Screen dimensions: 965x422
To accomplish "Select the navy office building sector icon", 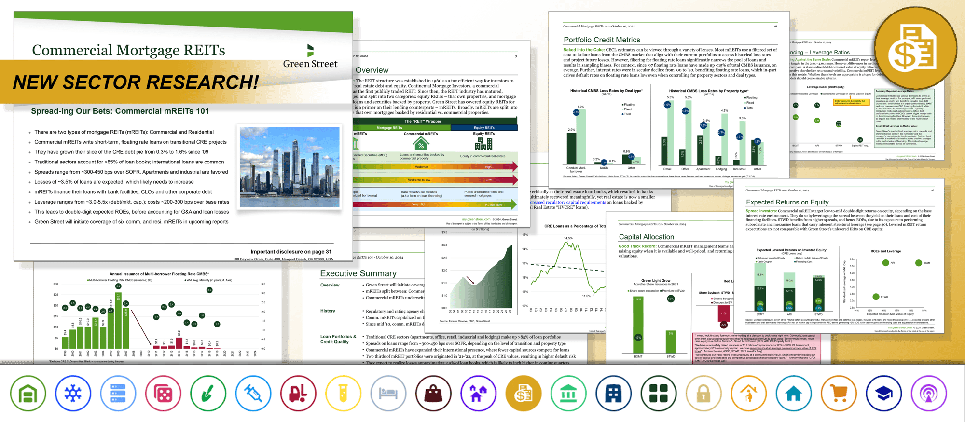I will pyautogui.click(x=613, y=394).
